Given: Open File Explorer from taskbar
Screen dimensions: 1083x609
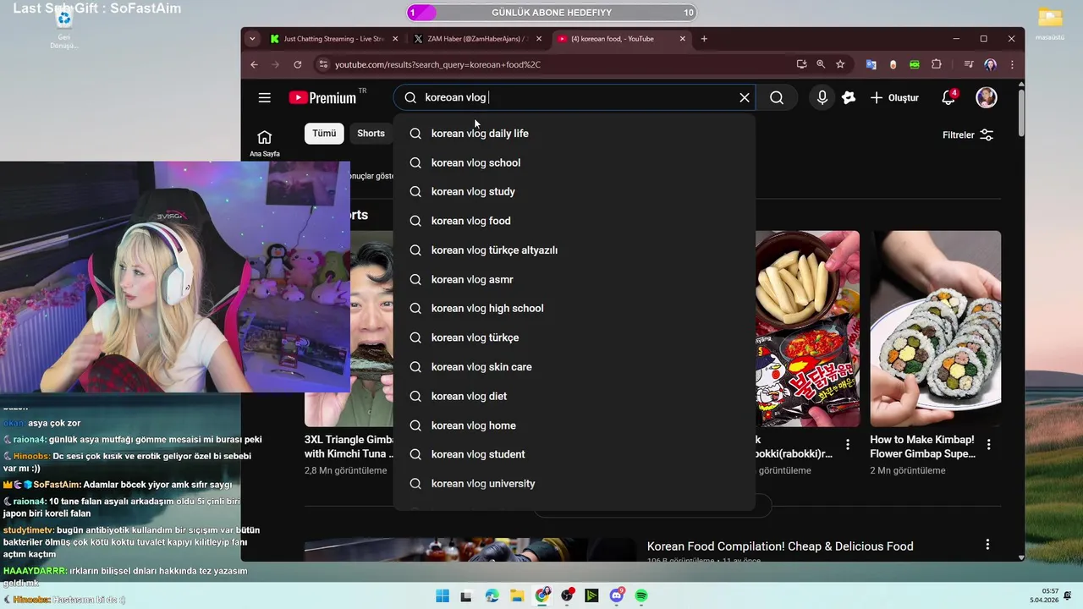Looking at the screenshot, I should [x=517, y=596].
